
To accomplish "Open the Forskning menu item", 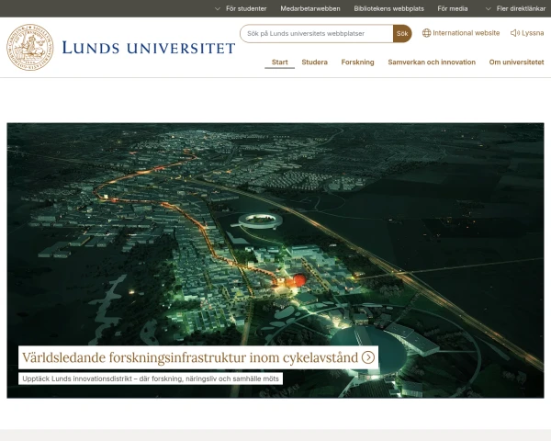I will (357, 62).
